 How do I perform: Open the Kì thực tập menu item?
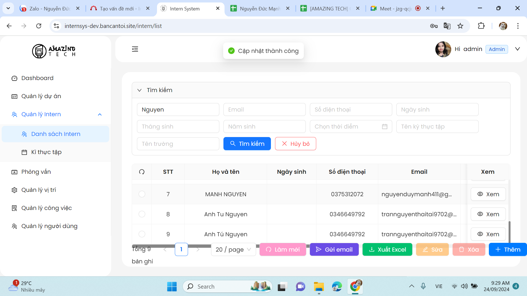(x=46, y=152)
